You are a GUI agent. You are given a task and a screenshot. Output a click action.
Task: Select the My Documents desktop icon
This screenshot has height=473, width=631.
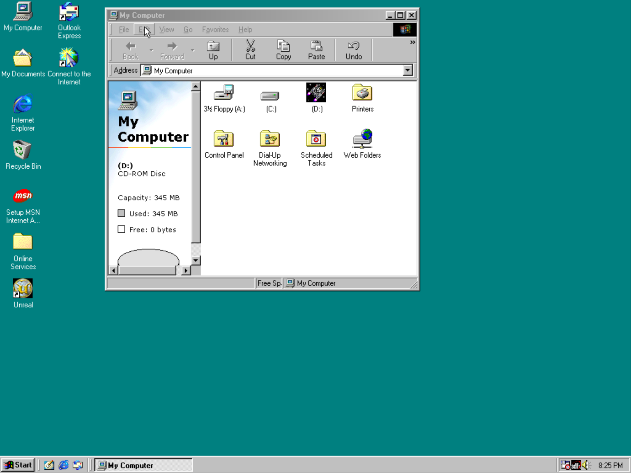click(23, 63)
